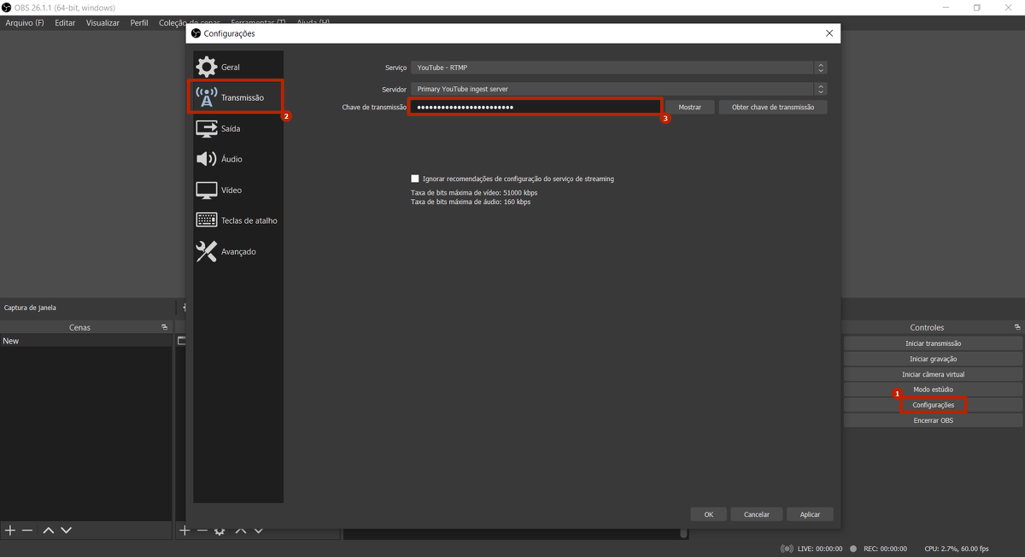This screenshot has width=1025, height=557.
Task: Open the Editar menu
Action: (x=65, y=23)
